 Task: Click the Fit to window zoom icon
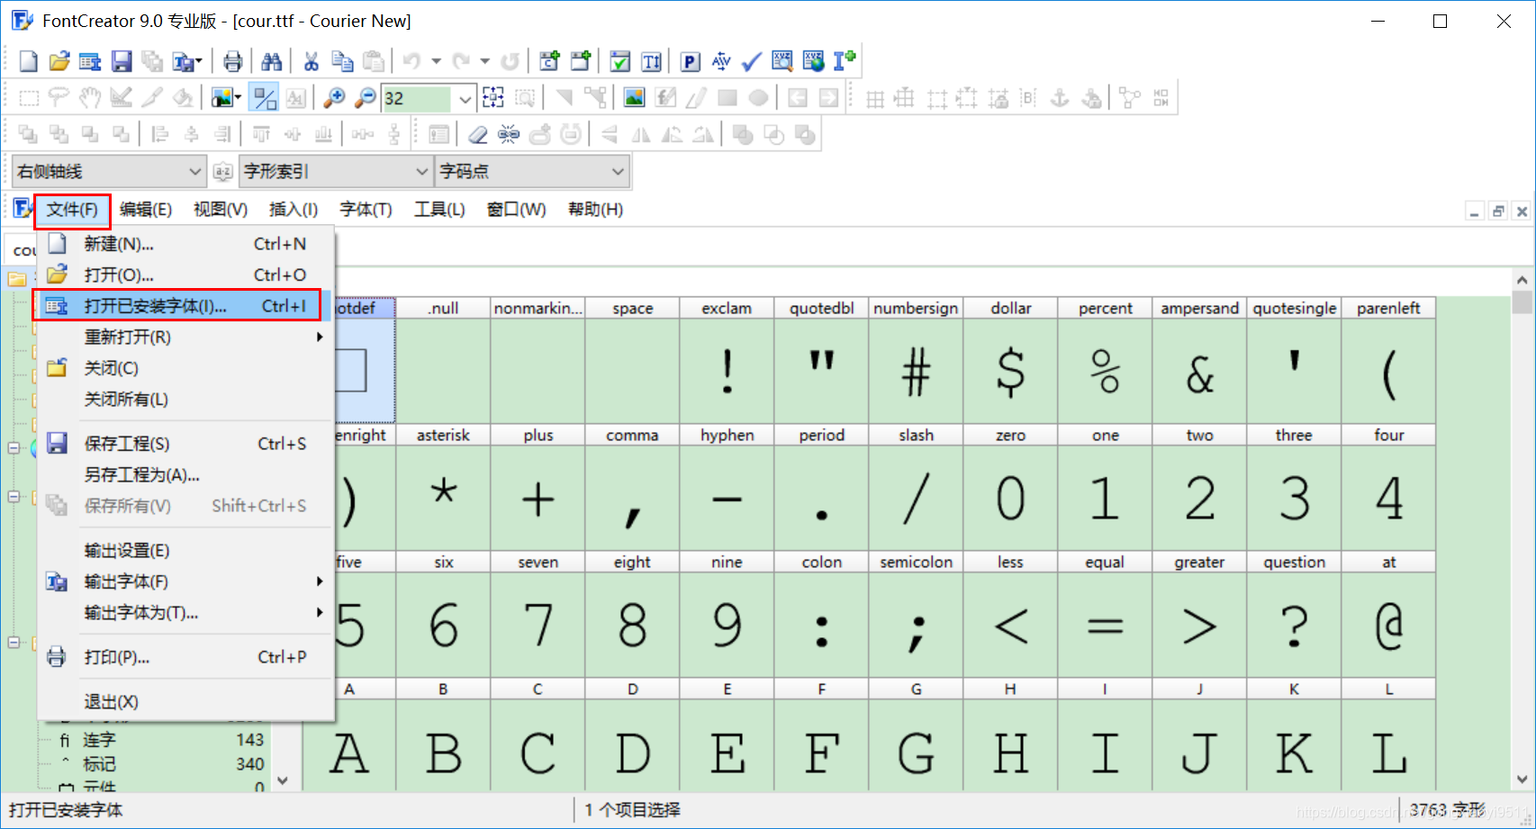point(493,98)
